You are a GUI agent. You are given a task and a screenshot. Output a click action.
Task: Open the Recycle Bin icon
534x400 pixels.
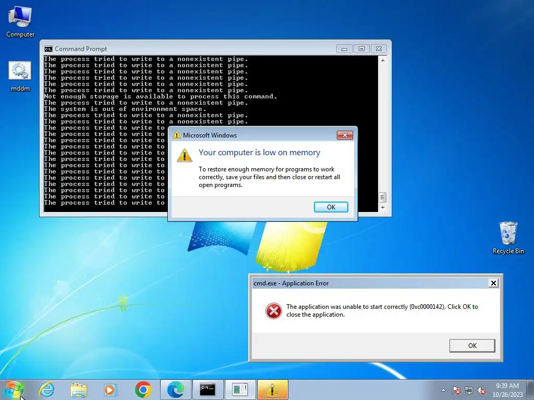click(508, 238)
